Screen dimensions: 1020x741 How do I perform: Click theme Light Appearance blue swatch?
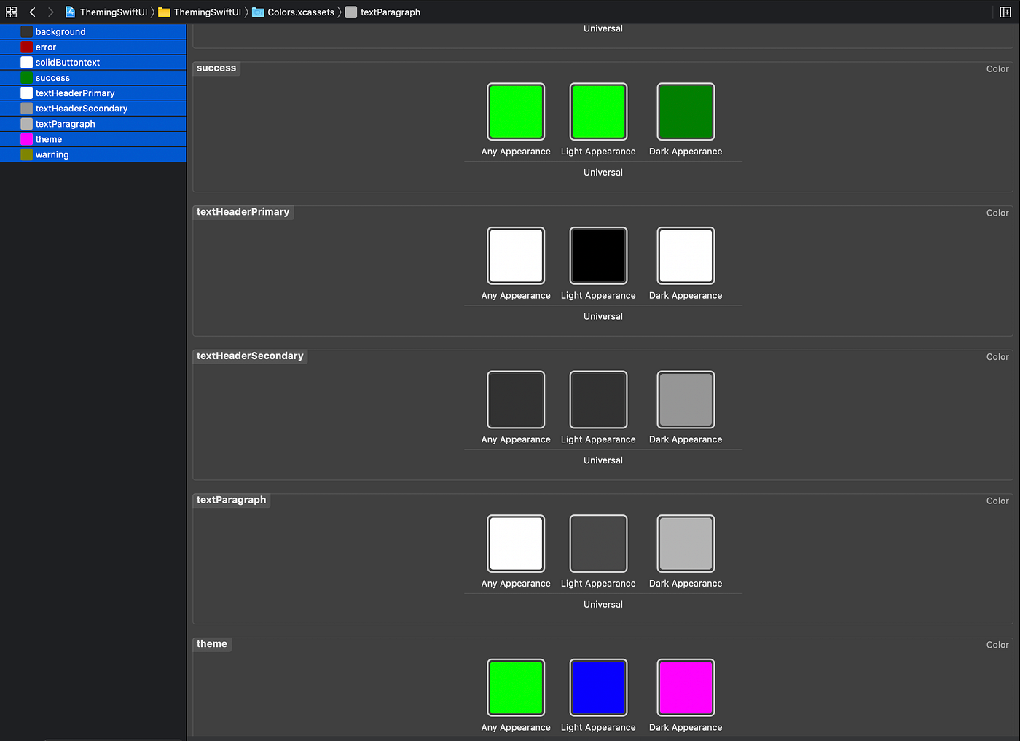[598, 688]
